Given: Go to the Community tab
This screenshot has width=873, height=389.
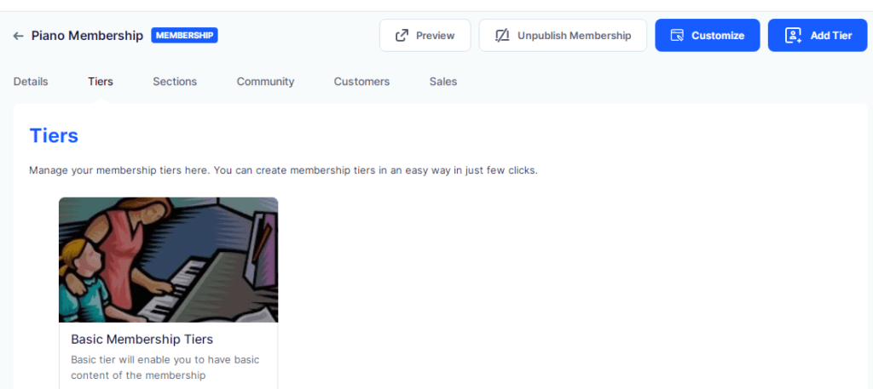Looking at the screenshot, I should click(x=265, y=82).
